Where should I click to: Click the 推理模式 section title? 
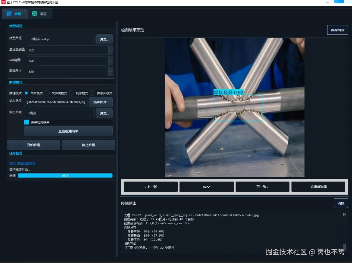(16, 82)
